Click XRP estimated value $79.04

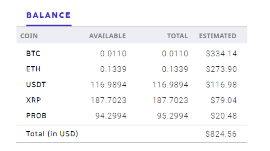click(x=224, y=100)
